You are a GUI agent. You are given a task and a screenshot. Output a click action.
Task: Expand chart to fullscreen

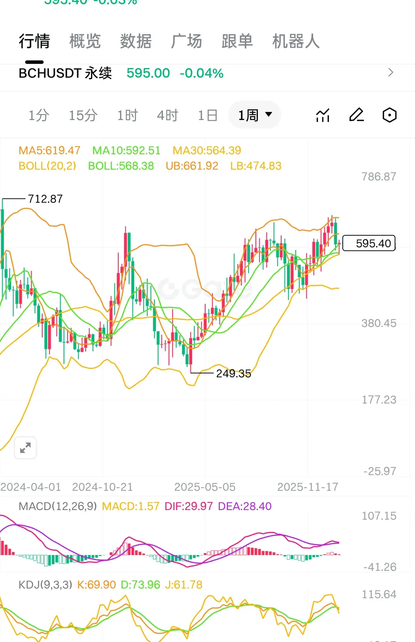point(25,448)
